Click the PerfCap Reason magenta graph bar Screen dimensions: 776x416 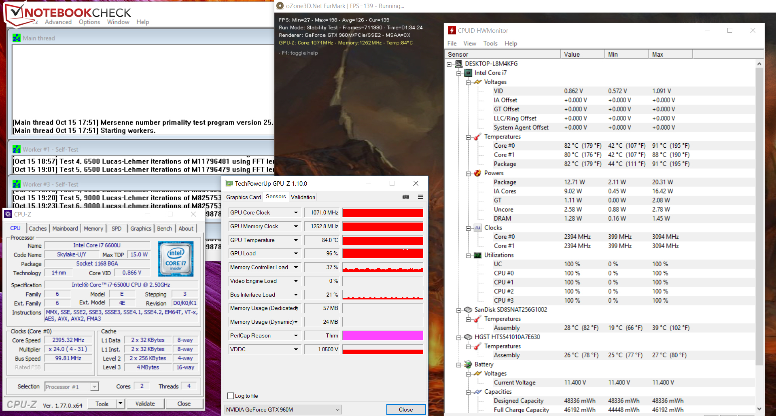(383, 335)
